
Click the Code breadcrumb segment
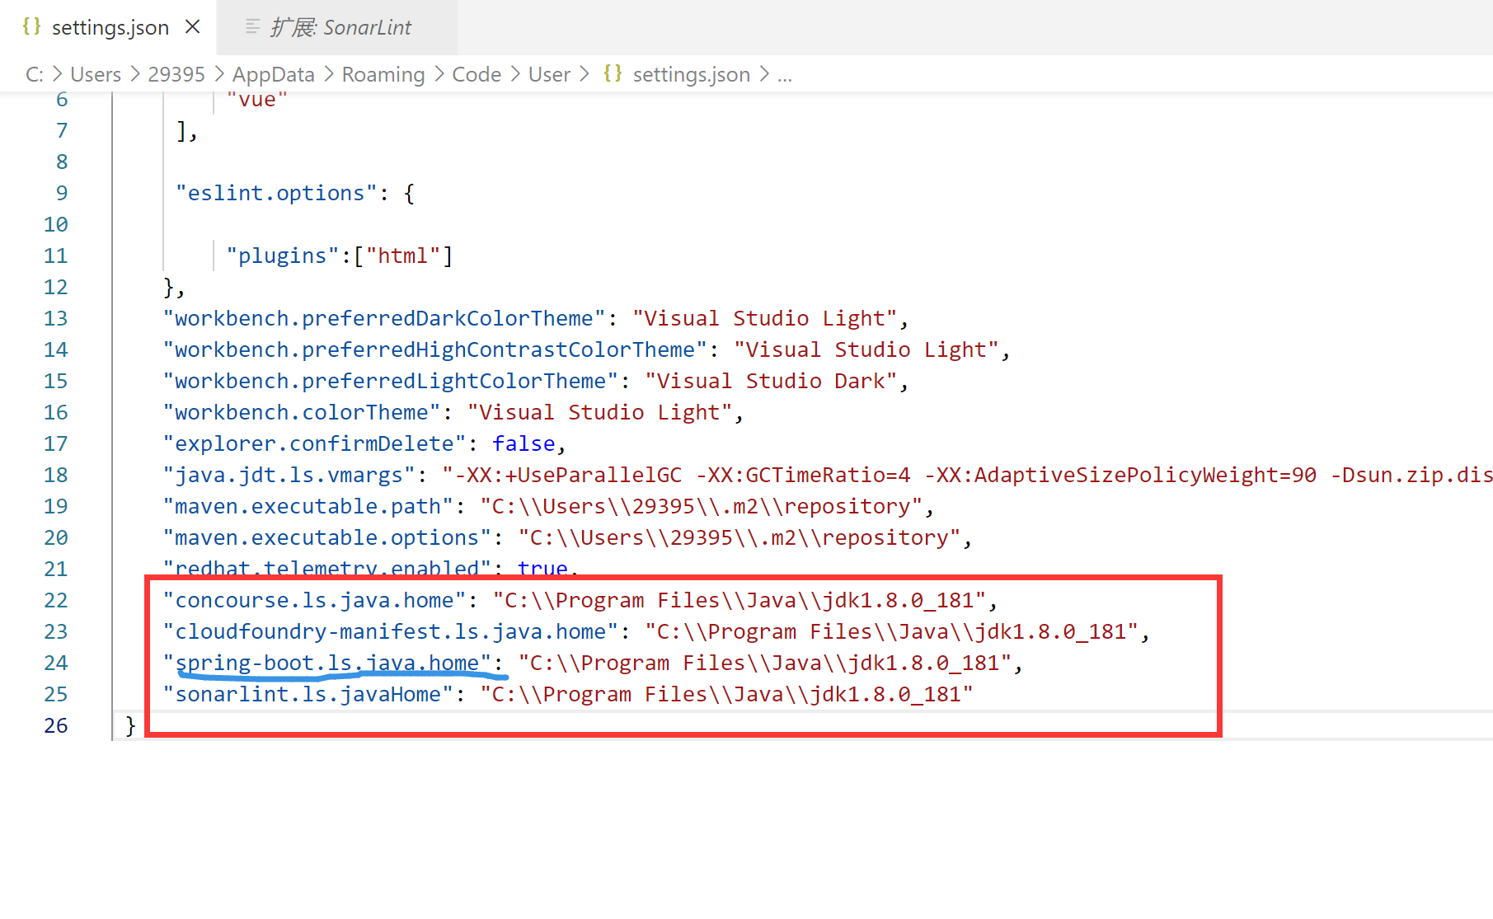(477, 74)
